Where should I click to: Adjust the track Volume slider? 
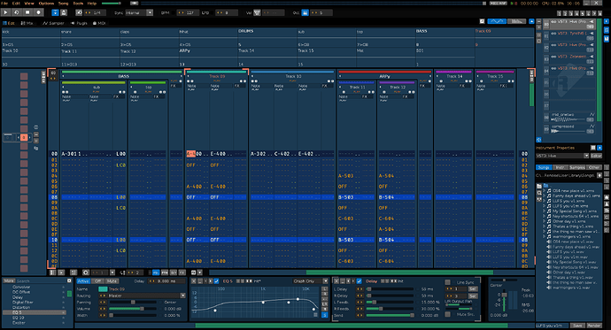point(132,309)
